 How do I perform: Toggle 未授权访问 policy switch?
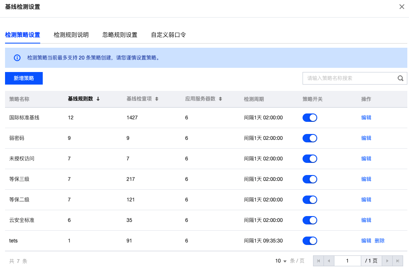[x=310, y=159]
